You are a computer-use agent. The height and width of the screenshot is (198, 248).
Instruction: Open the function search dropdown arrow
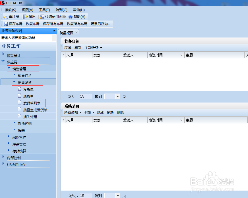[x=54, y=38]
